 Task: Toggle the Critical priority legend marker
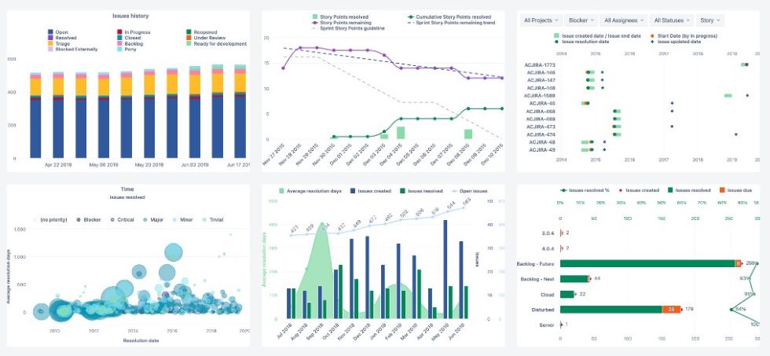pos(113,219)
